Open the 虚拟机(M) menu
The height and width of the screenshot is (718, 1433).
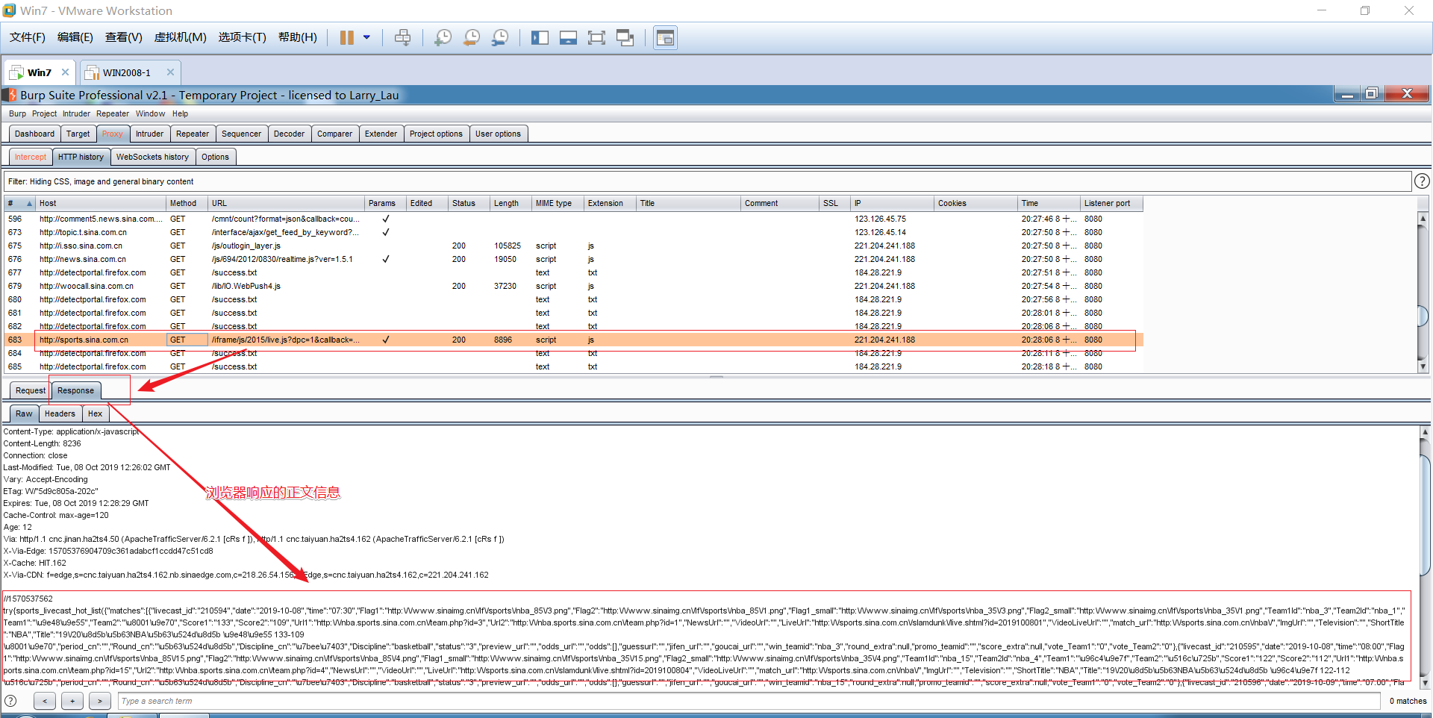coord(181,37)
